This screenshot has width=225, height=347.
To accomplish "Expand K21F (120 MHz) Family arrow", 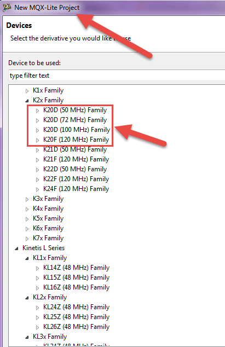I will [x=37, y=160].
